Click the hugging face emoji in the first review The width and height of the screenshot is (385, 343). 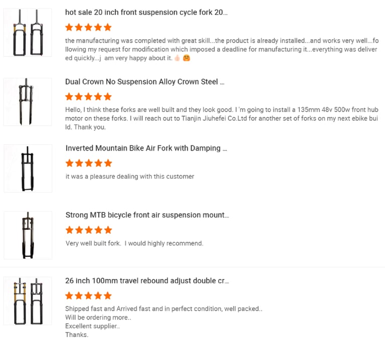pyautogui.click(x=186, y=58)
